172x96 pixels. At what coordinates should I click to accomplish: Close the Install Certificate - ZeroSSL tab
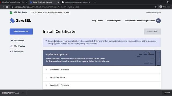click(58, 2)
